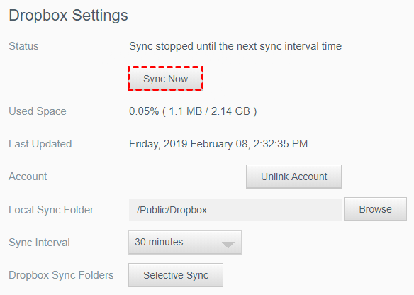Click the 2.14 GB total capacity text

pos(230,111)
